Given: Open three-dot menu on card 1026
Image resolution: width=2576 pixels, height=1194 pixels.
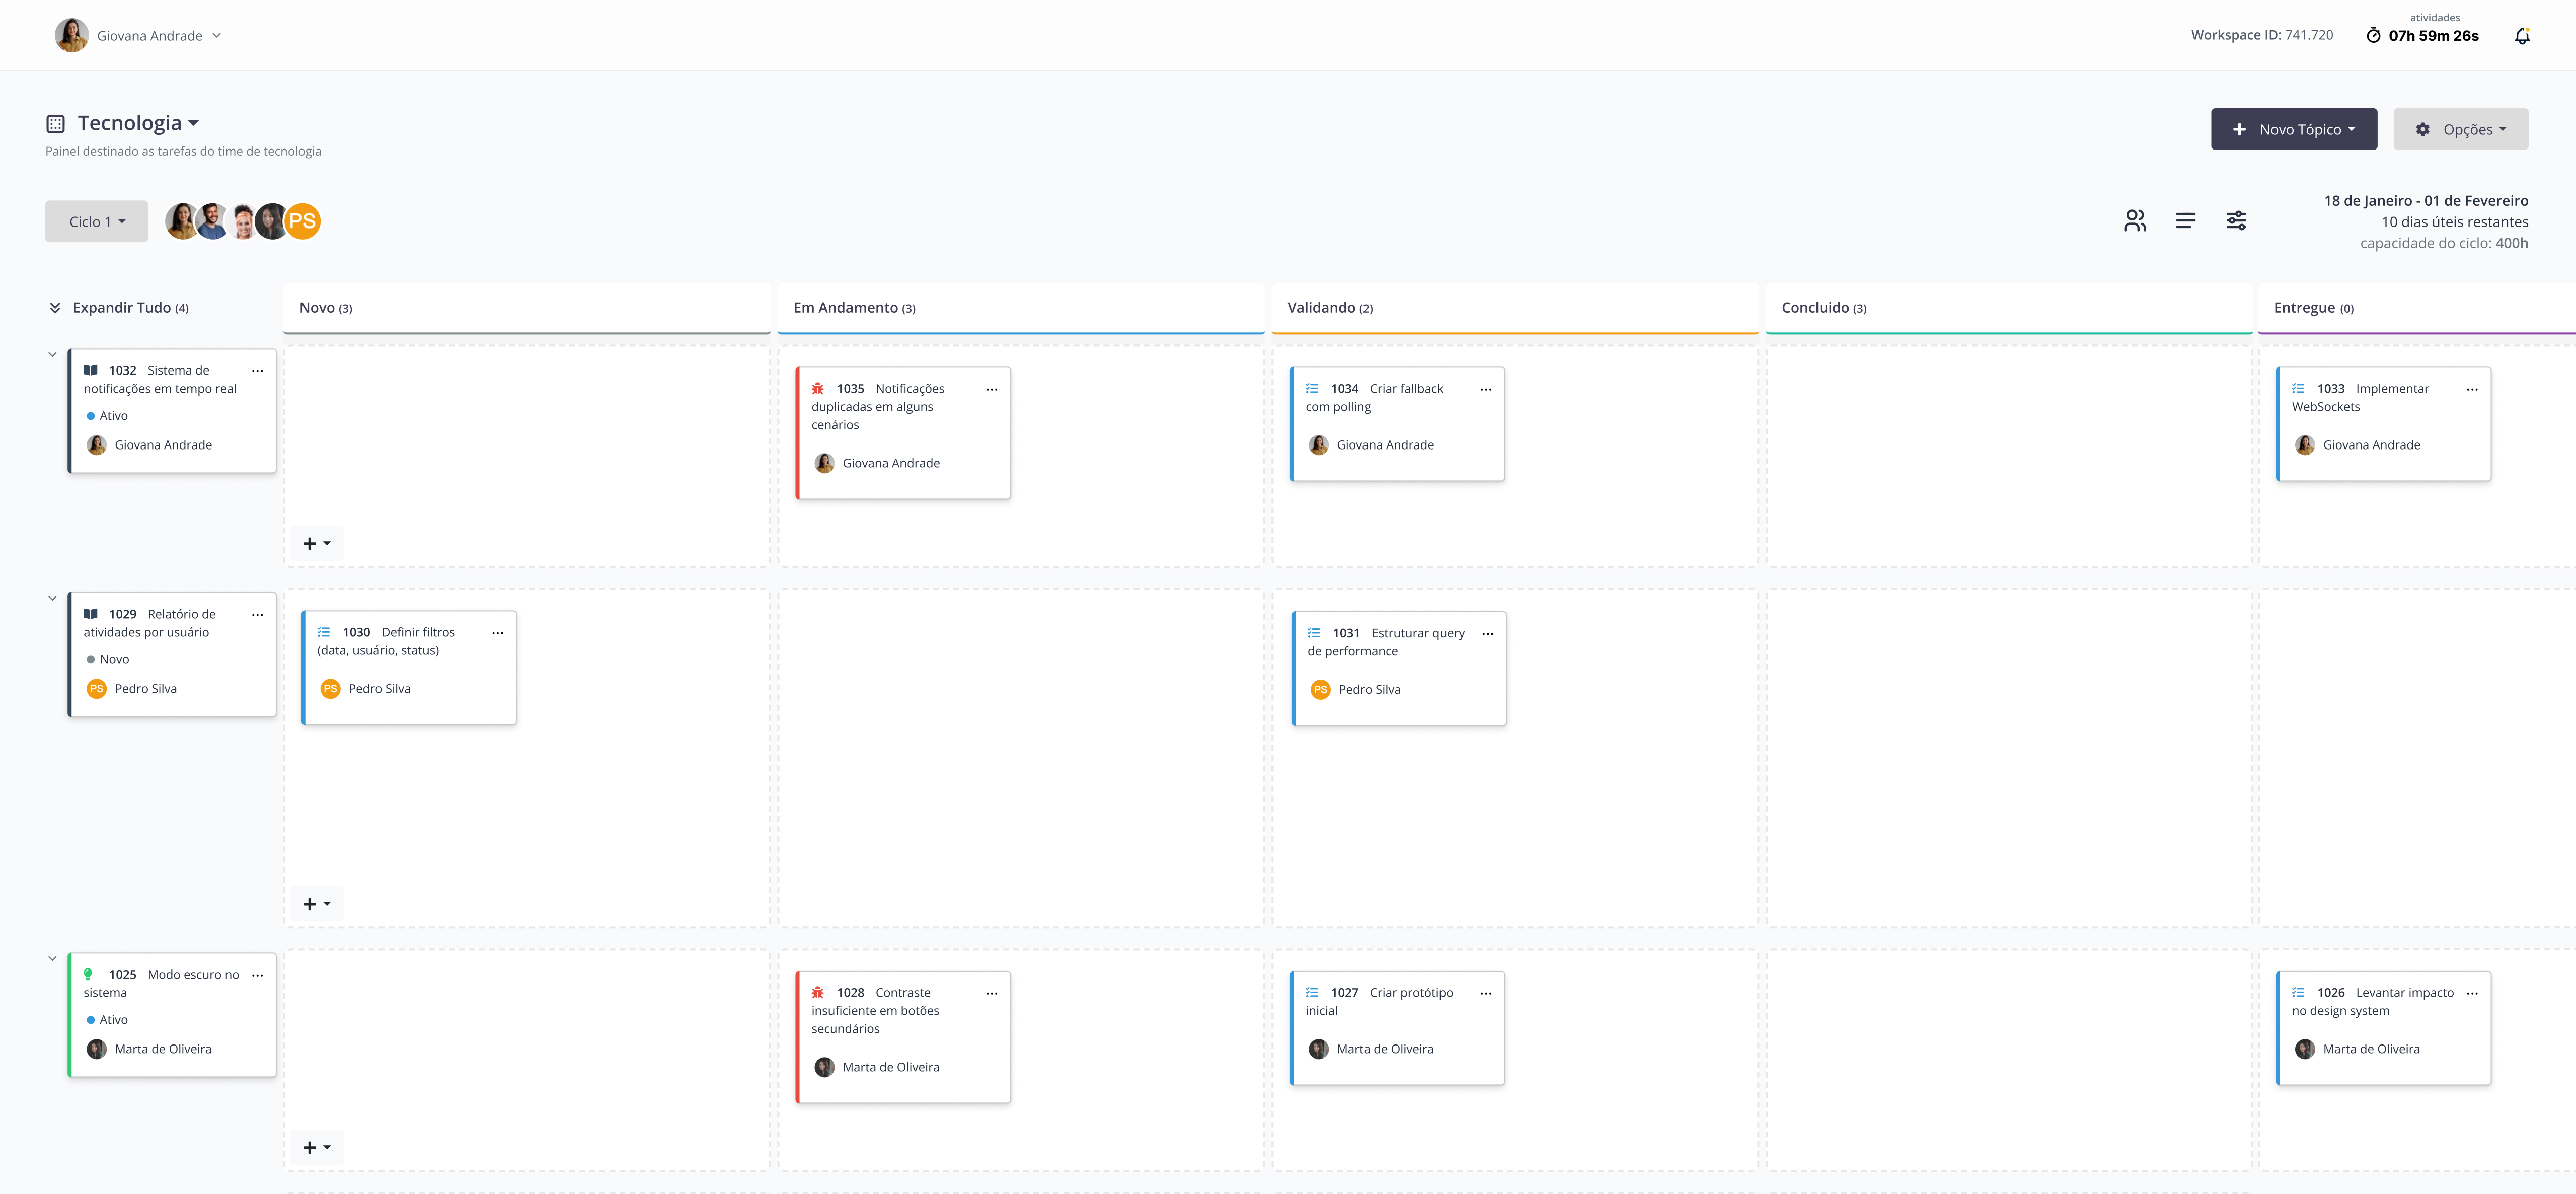Looking at the screenshot, I should pos(2471,993).
